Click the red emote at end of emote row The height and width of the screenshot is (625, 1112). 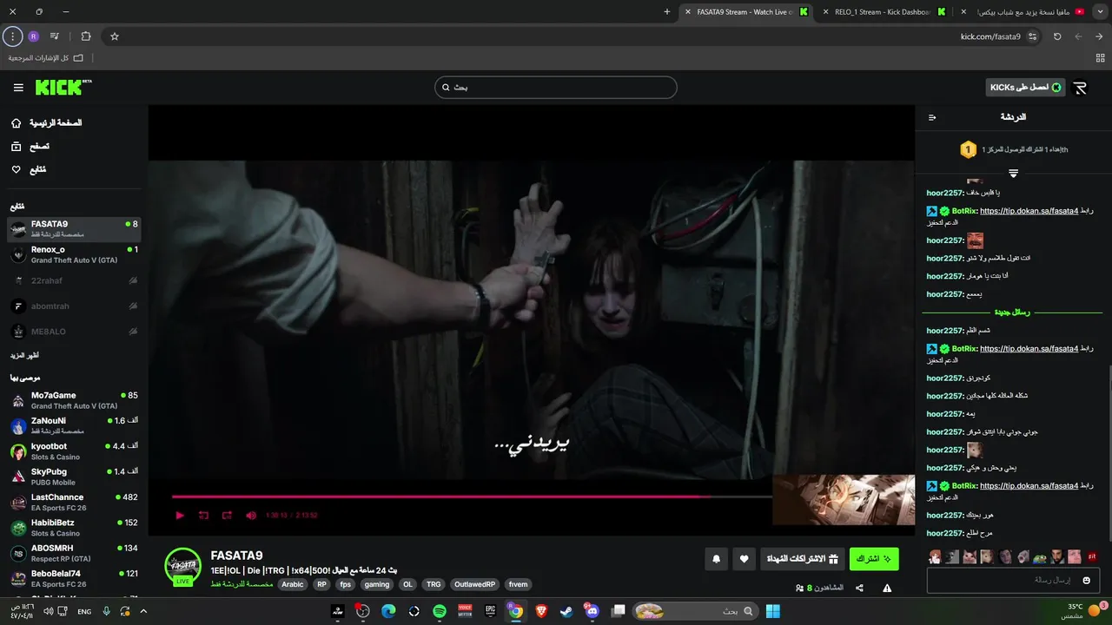[x=1092, y=556]
